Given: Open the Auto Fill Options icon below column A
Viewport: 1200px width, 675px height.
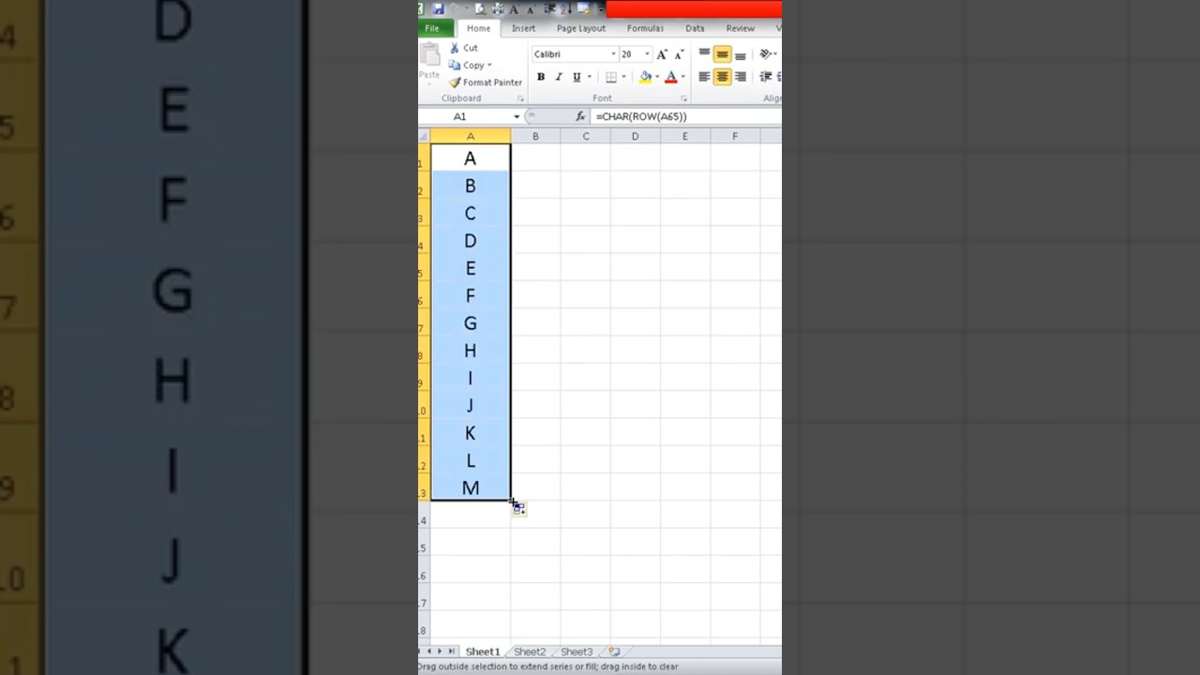Looking at the screenshot, I should click(518, 508).
